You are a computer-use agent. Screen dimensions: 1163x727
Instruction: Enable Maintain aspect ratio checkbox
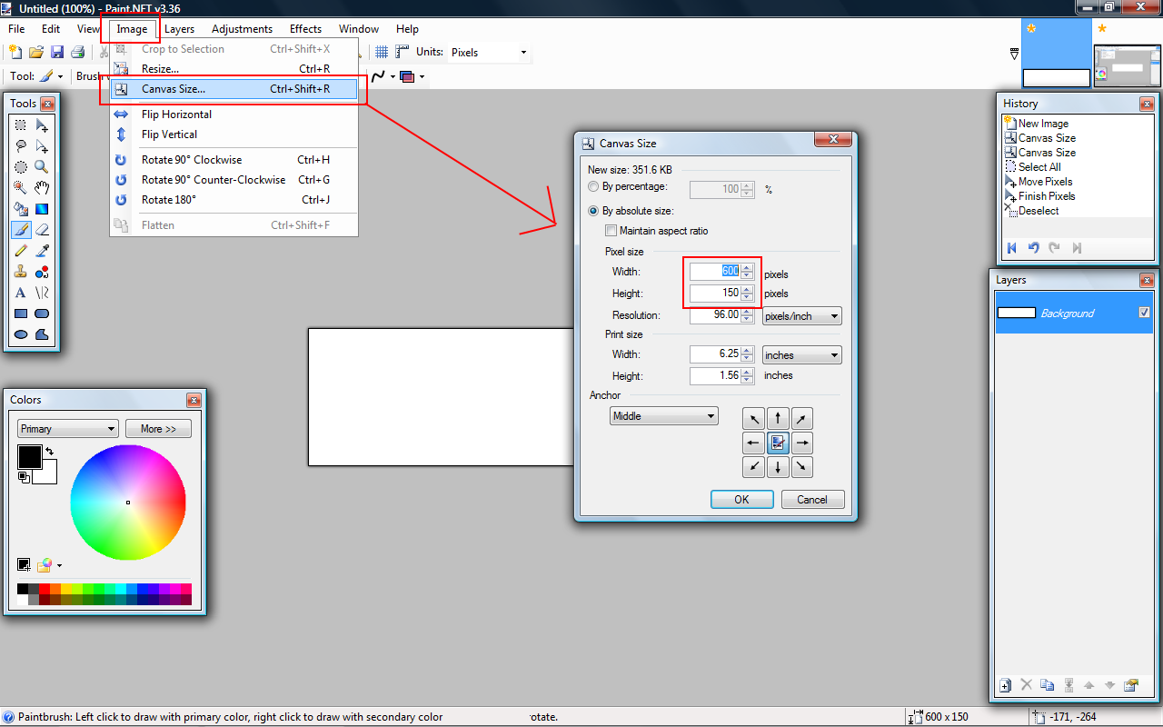coord(611,231)
